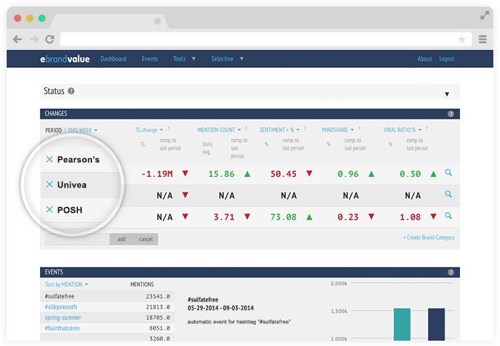Collapse the Status section arrow
Image resolution: width=500 pixels, height=346 pixels.
pyautogui.click(x=447, y=94)
